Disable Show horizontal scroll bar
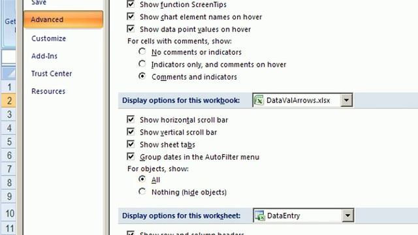Viewport: 418px width, 235px height. pos(131,119)
